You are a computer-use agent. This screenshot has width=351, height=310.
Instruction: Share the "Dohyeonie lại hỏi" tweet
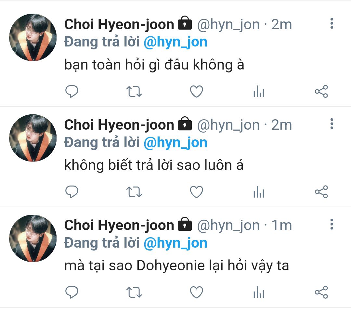point(321,292)
